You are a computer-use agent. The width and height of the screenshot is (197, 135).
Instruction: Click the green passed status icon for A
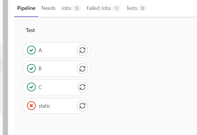tap(31, 50)
